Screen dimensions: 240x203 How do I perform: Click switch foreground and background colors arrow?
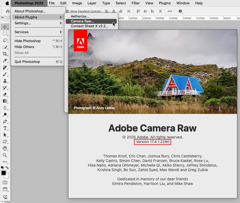(x=7, y=168)
